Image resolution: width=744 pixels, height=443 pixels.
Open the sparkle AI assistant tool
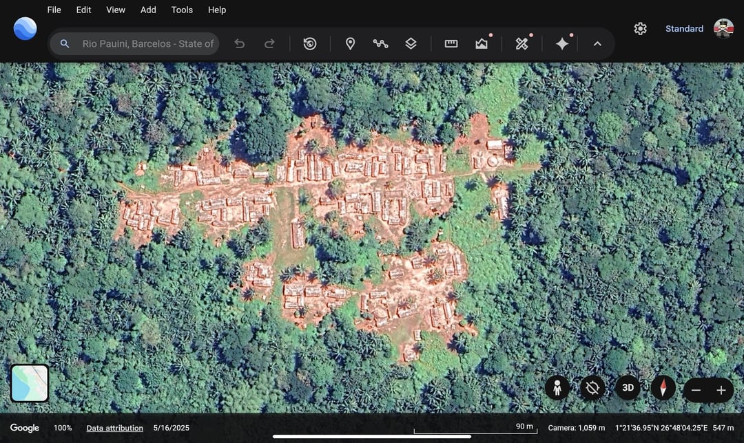click(562, 44)
